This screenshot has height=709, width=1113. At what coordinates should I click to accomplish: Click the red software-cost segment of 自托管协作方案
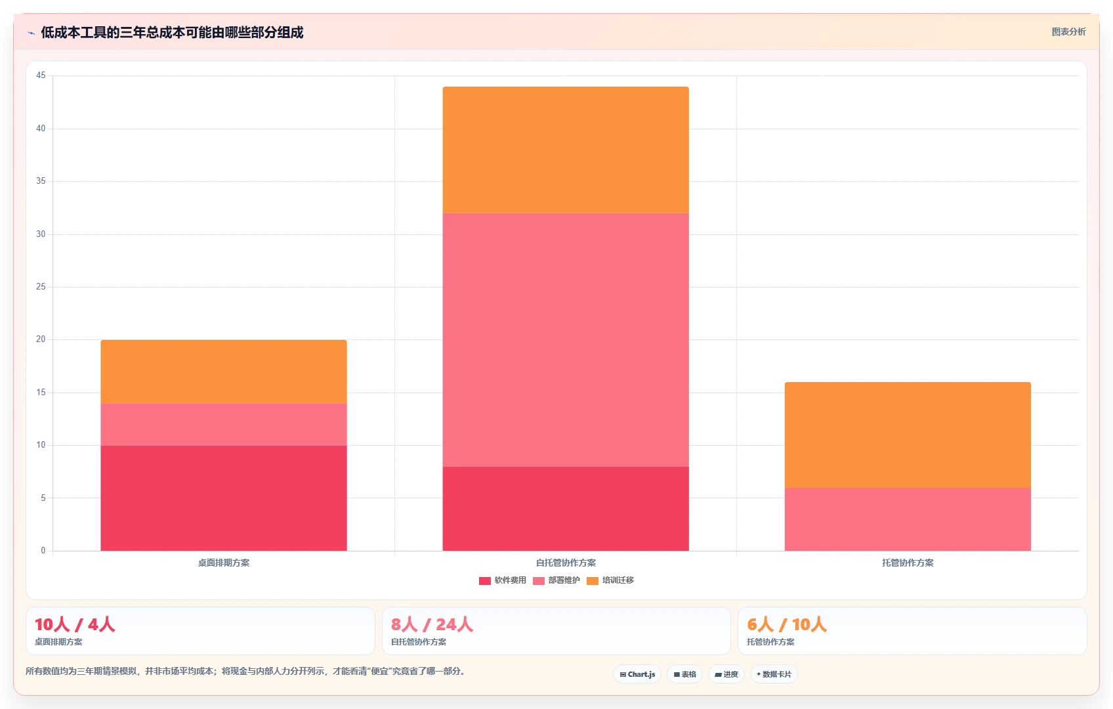(566, 509)
